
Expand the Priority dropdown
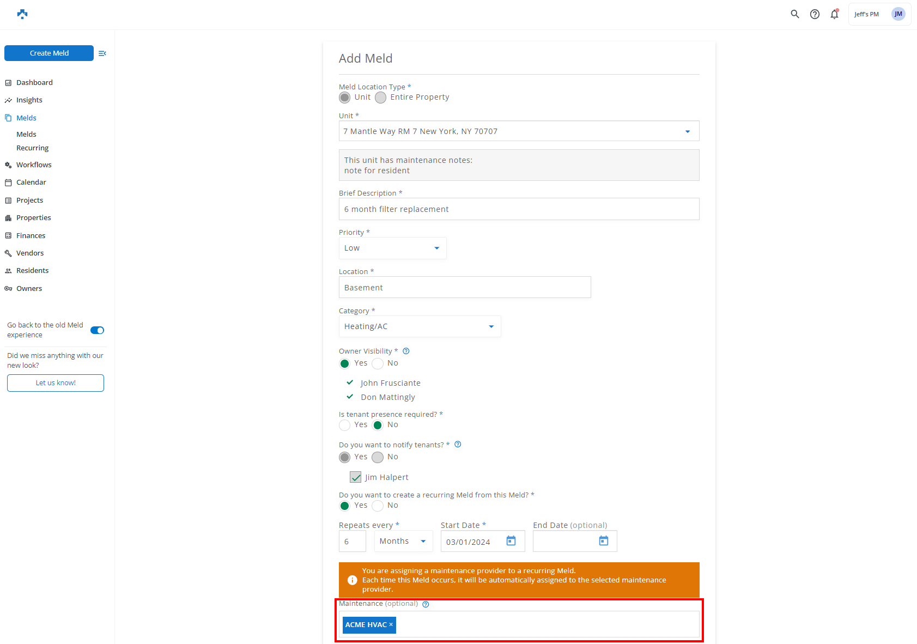point(392,248)
